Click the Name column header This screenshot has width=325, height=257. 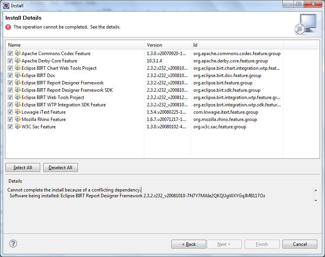75,45
